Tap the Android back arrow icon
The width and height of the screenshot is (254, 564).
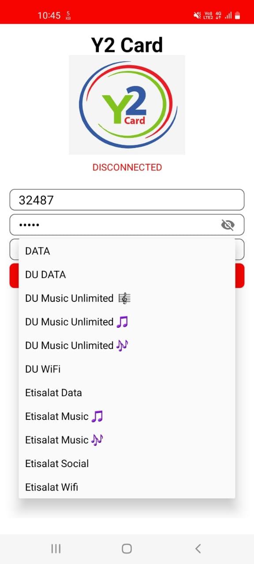[x=198, y=549]
